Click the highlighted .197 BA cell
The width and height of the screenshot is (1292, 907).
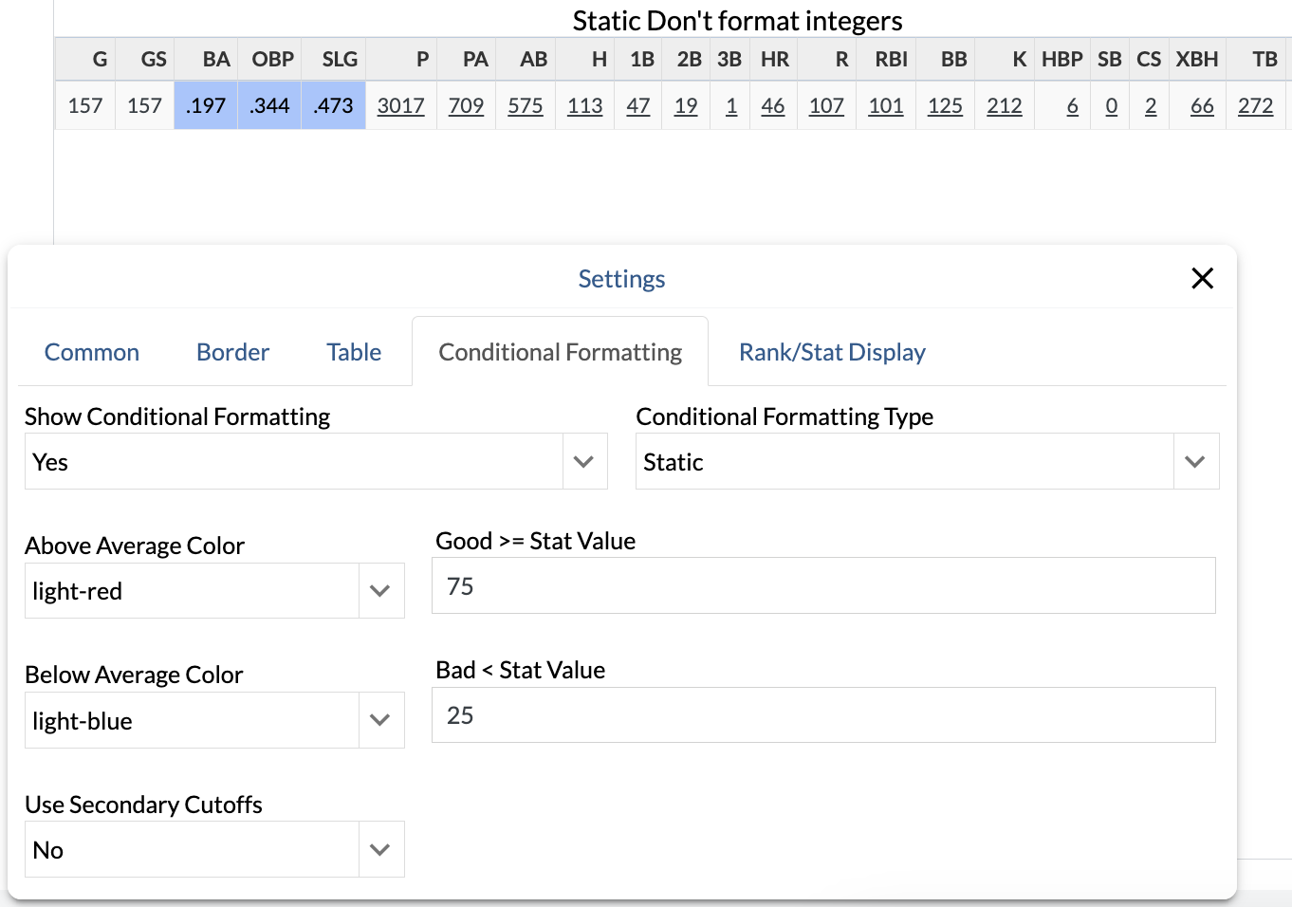coord(206,105)
